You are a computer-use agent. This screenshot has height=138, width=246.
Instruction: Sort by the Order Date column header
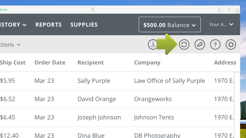click(x=50, y=63)
